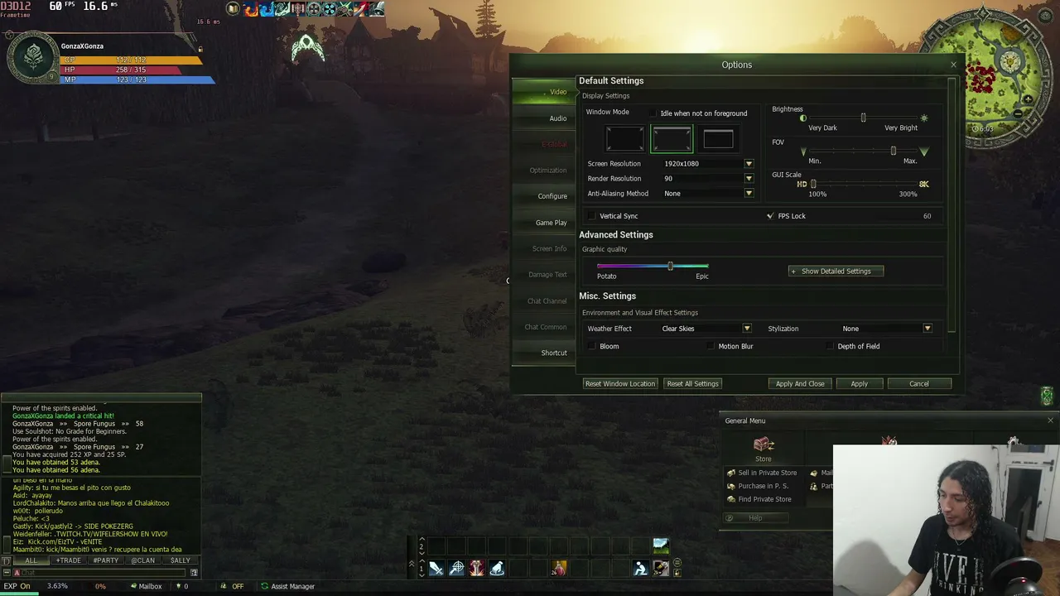Adjust the Brightness slider
The image size is (1060, 596).
coord(863,118)
